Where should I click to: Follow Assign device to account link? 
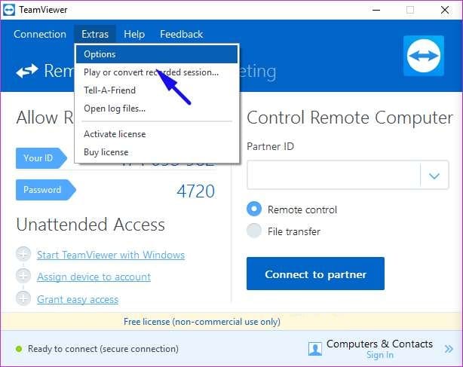coord(94,277)
